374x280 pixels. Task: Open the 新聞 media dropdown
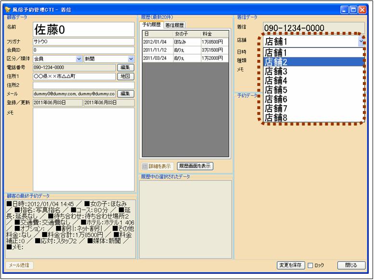pos(131,59)
